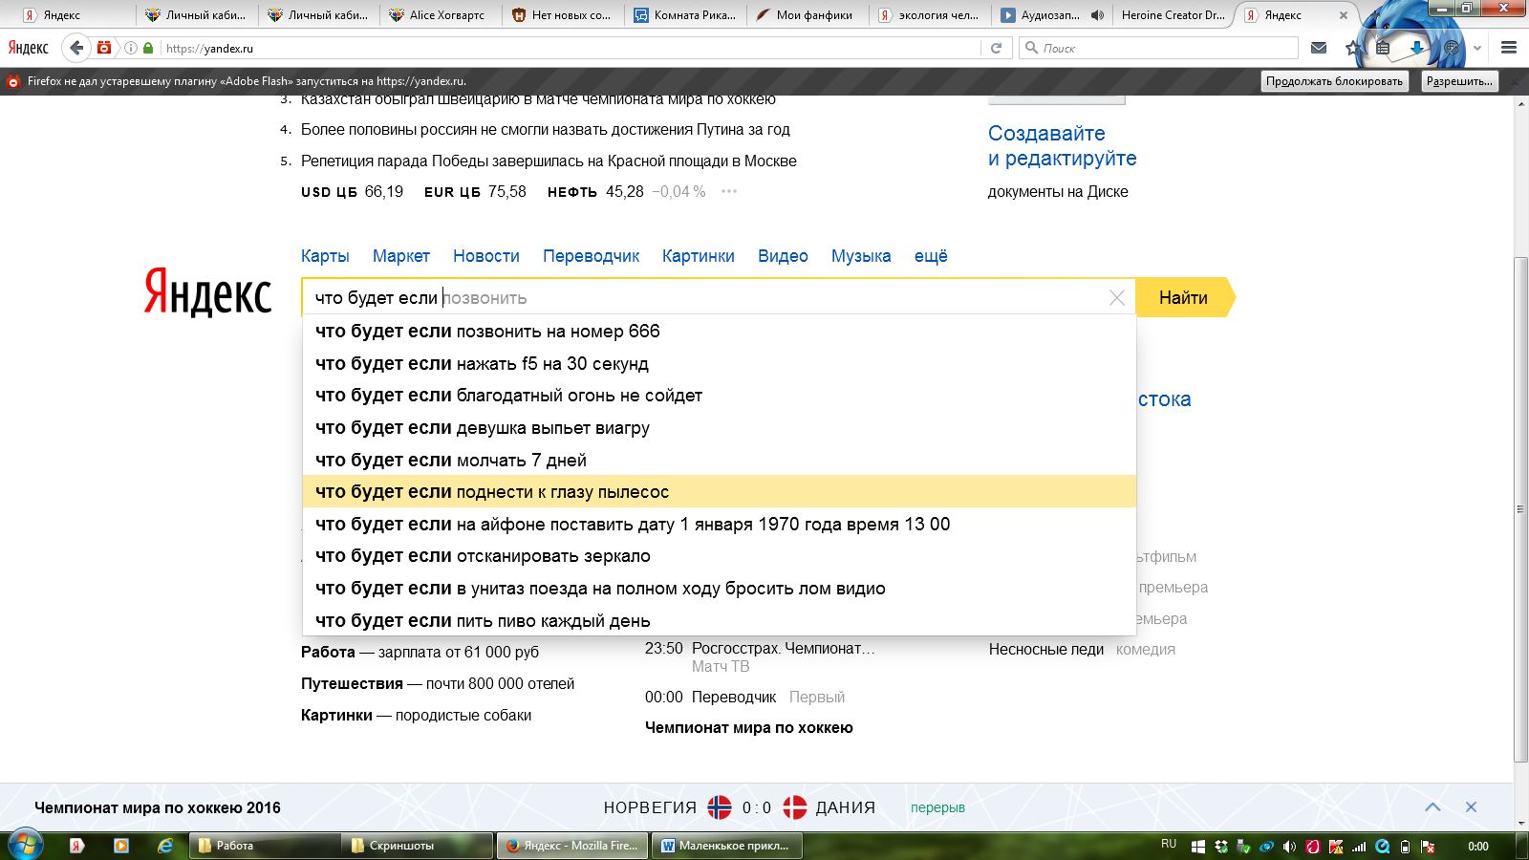Click the envelope mail toolbar icon
The height and width of the screenshot is (860, 1529).
coord(1319,48)
